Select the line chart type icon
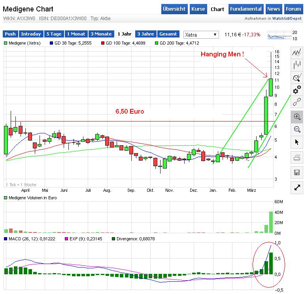 coord(297,52)
